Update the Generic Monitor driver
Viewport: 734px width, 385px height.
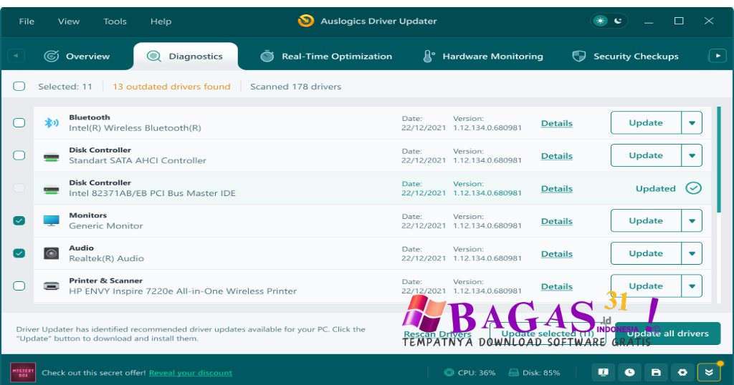point(646,220)
